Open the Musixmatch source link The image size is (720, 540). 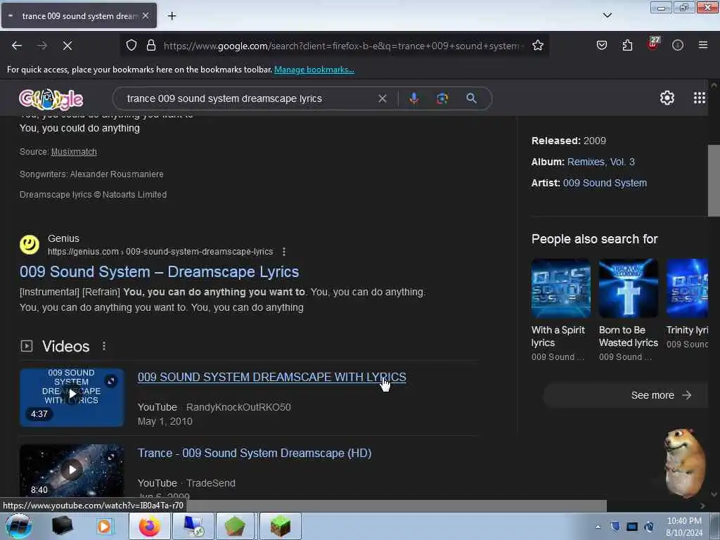click(x=74, y=152)
